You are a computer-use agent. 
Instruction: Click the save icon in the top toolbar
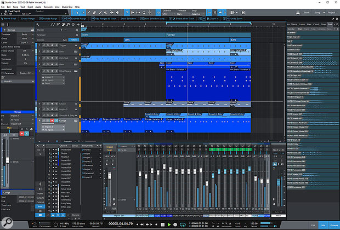pyautogui.click(x=243, y=13)
